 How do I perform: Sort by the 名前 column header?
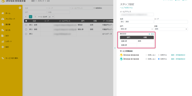pyautogui.click(x=34, y=21)
